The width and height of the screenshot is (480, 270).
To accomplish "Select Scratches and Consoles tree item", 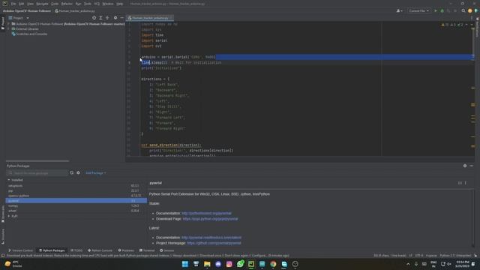I will click(31, 34).
